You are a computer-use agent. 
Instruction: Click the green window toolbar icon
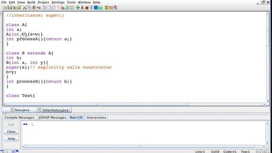[100, 8]
